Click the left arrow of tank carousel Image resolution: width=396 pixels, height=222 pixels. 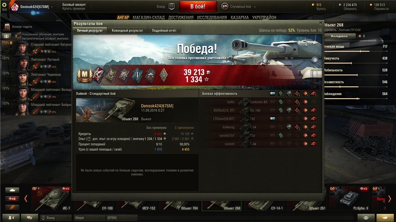tap(26, 199)
